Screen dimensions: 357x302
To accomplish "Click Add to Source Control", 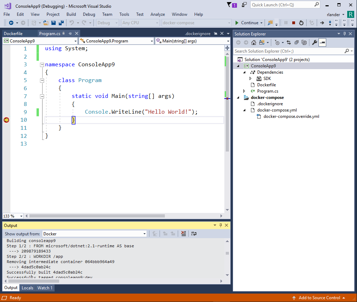I will [x=319, y=298].
